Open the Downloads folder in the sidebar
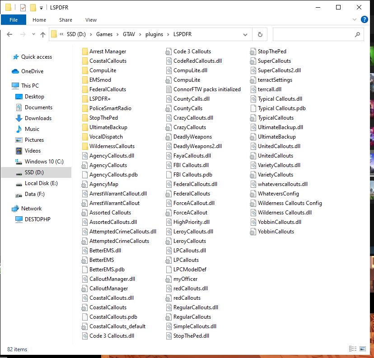Image resolution: width=374 pixels, height=358 pixels. tap(38, 118)
